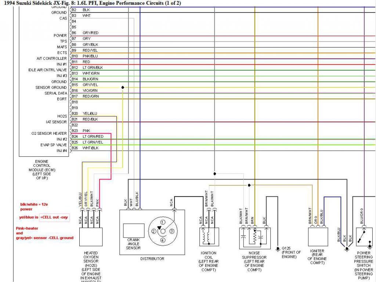Image resolution: width=376 pixels, height=282 pixels.
Task: Select the HO2S label beside pin B20
Action: 62,116
